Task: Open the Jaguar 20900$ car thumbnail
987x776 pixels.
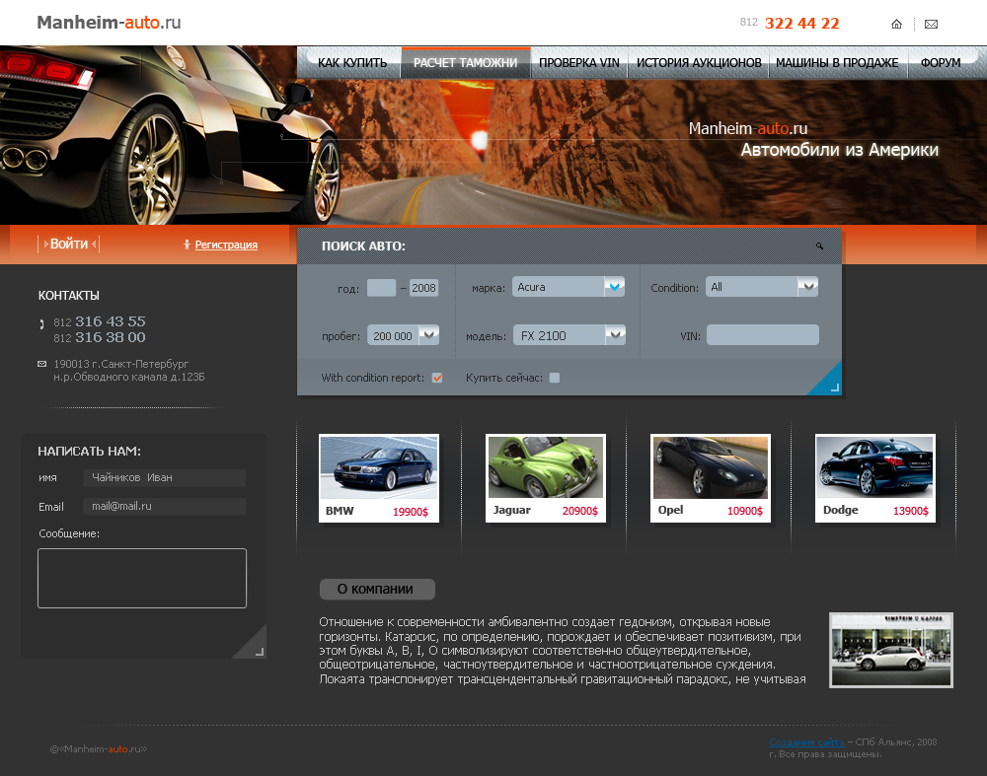Action: (x=546, y=478)
